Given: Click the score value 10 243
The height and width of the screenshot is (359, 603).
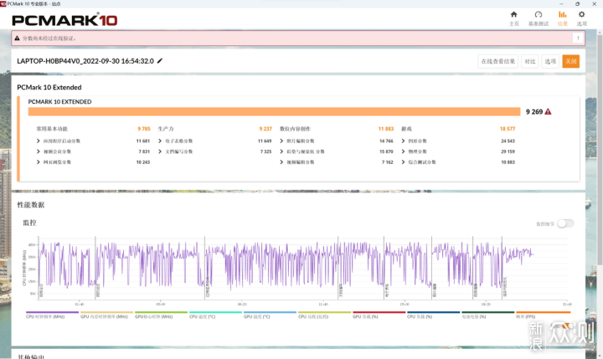Looking at the screenshot, I should [x=143, y=162].
